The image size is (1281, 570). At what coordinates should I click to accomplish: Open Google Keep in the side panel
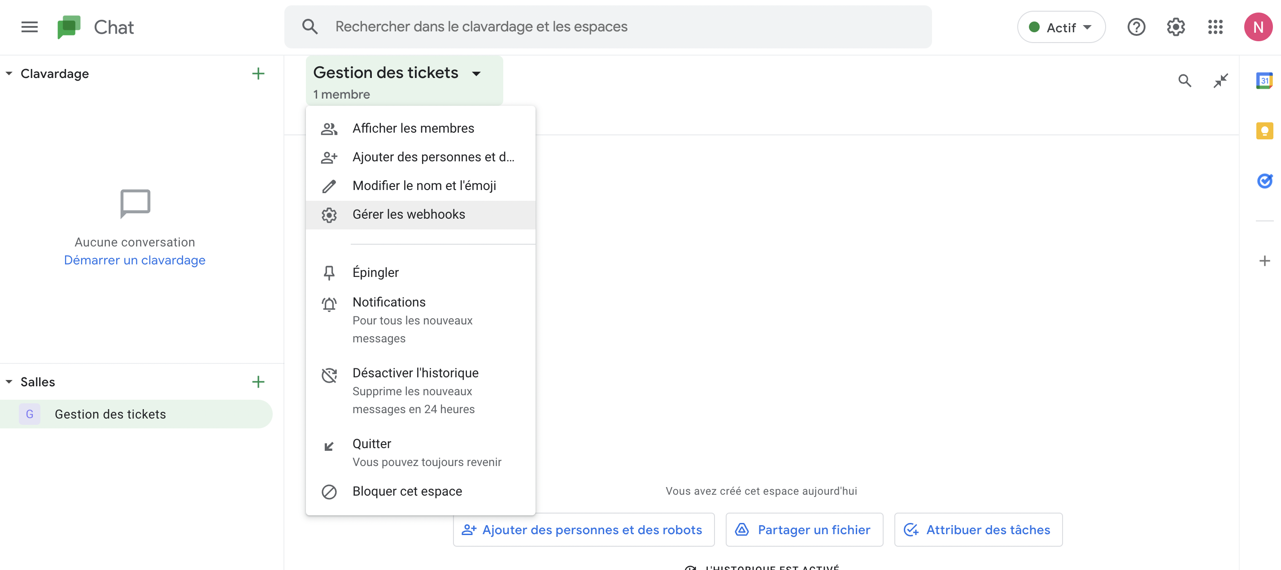click(1265, 131)
